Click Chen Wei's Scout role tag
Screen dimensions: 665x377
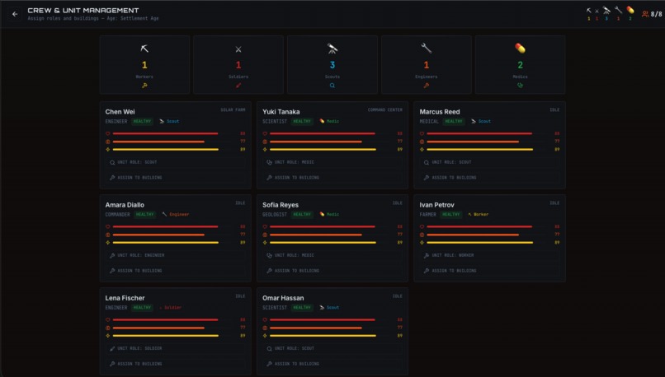tap(169, 122)
